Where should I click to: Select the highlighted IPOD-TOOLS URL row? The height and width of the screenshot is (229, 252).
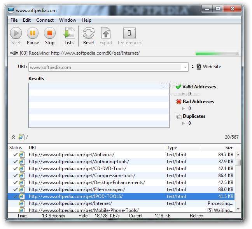coord(121,196)
